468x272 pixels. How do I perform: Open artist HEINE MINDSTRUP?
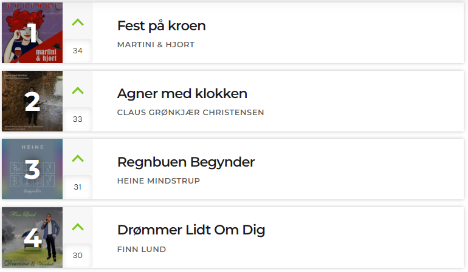(x=159, y=181)
